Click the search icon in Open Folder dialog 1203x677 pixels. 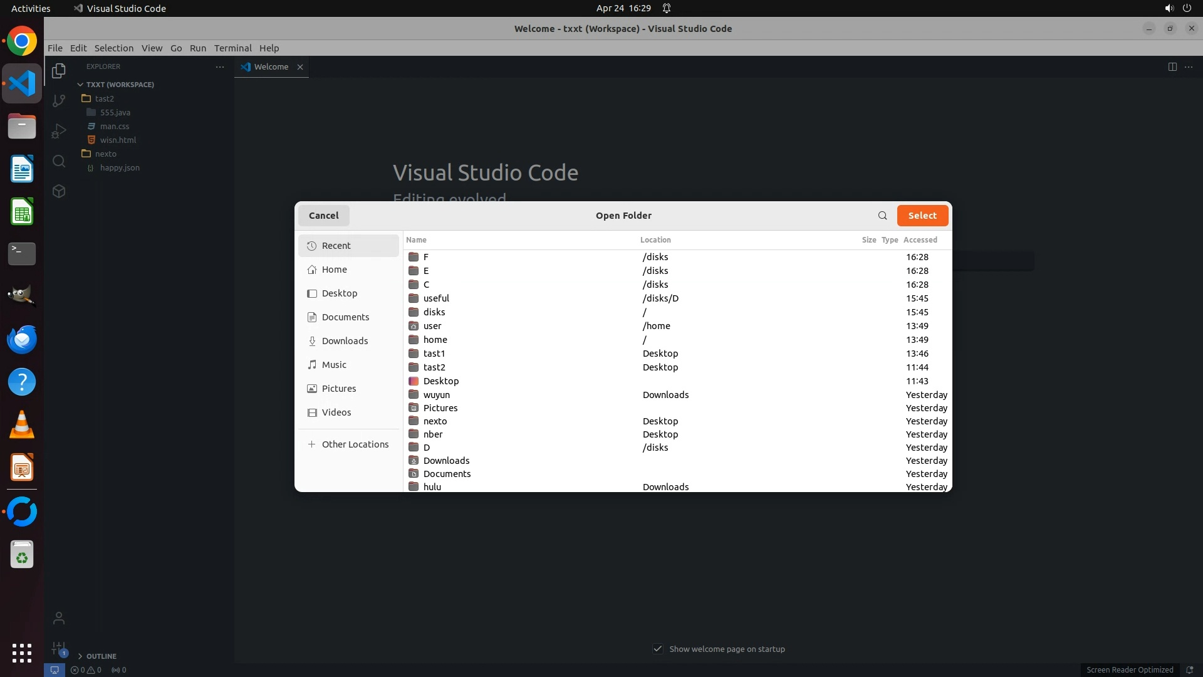click(x=882, y=216)
